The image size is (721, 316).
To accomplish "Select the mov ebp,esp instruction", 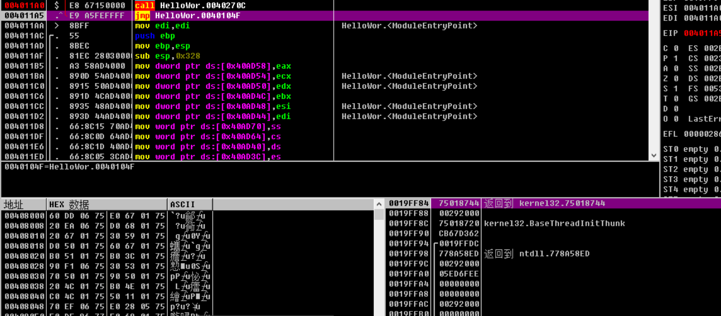I will pos(162,46).
